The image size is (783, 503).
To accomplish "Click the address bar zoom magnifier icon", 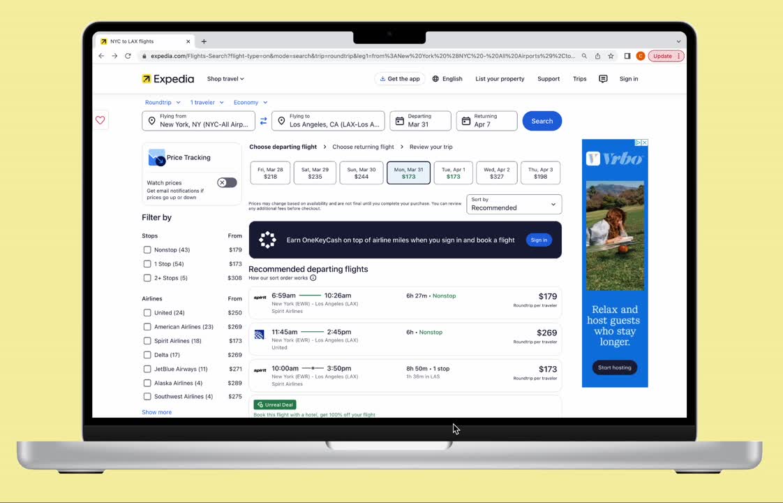I will (584, 56).
